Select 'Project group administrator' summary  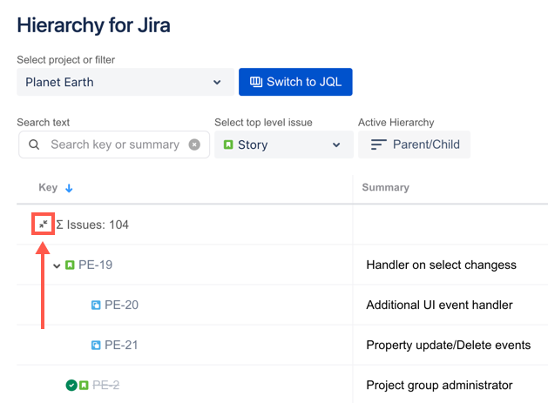439,386
